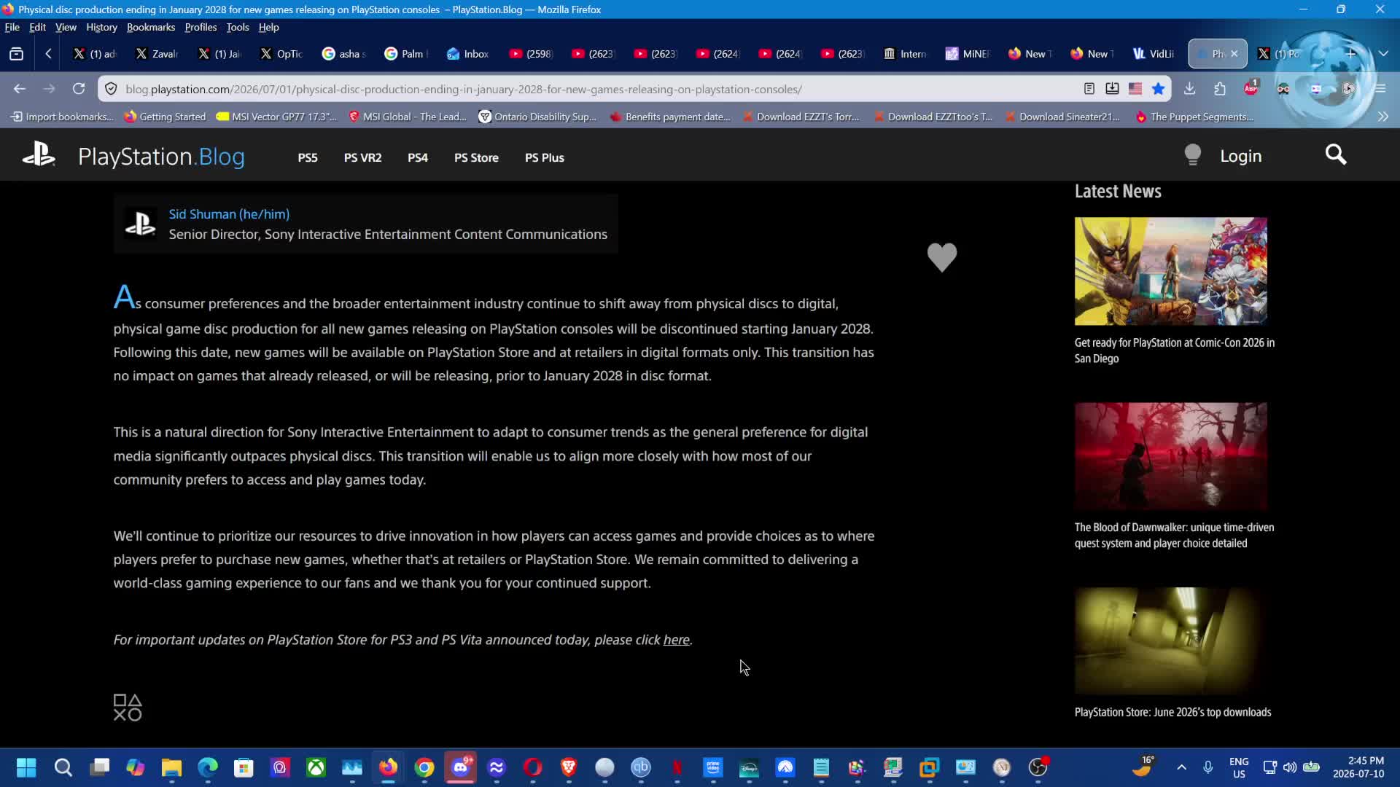Toggle the light bulb theme switch
The image size is (1400, 787).
[1192, 154]
